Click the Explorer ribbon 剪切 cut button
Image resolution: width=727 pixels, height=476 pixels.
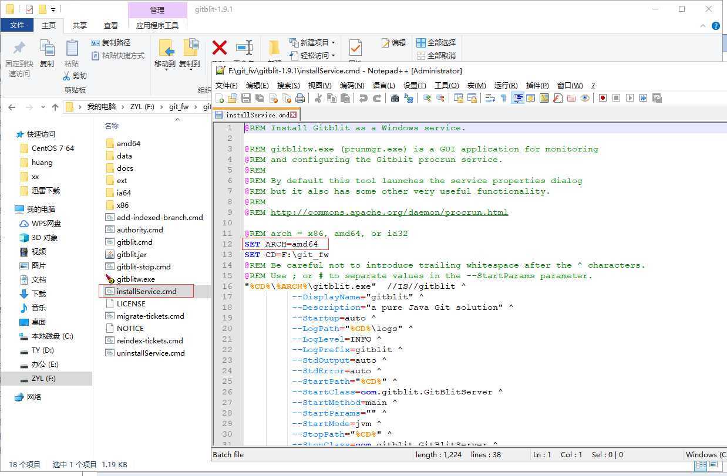(75, 76)
